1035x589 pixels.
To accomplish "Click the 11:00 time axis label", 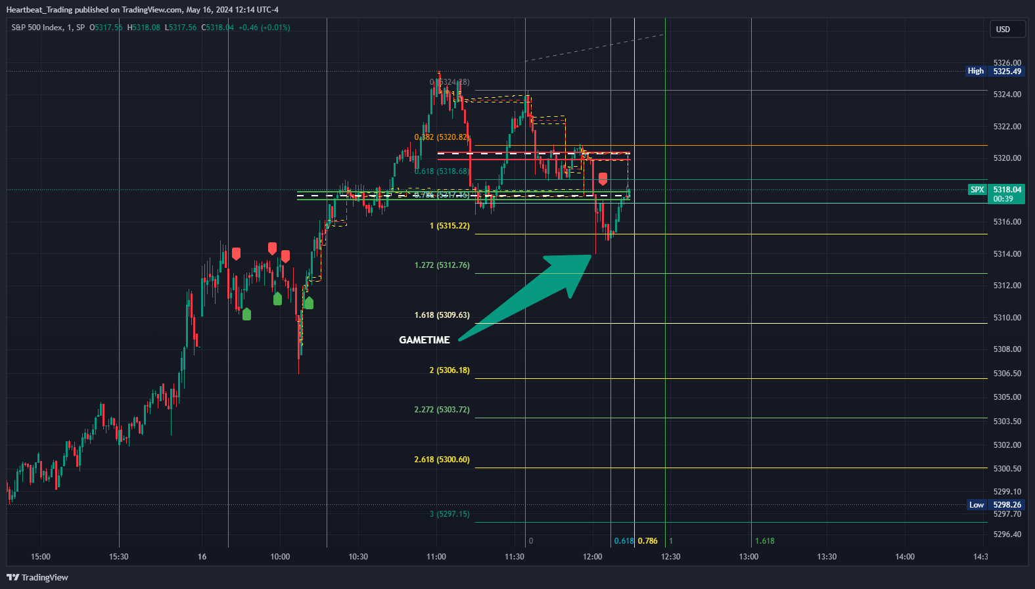I will [436, 557].
